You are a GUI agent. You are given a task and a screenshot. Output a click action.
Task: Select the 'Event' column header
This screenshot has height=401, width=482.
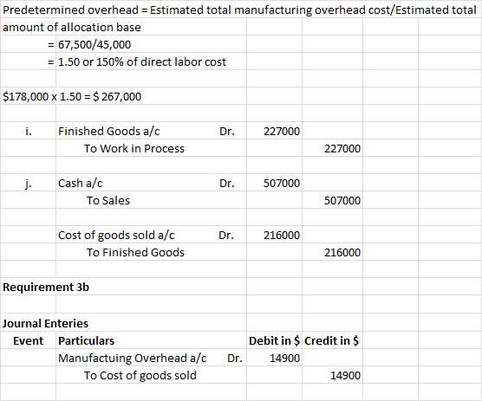point(28,341)
